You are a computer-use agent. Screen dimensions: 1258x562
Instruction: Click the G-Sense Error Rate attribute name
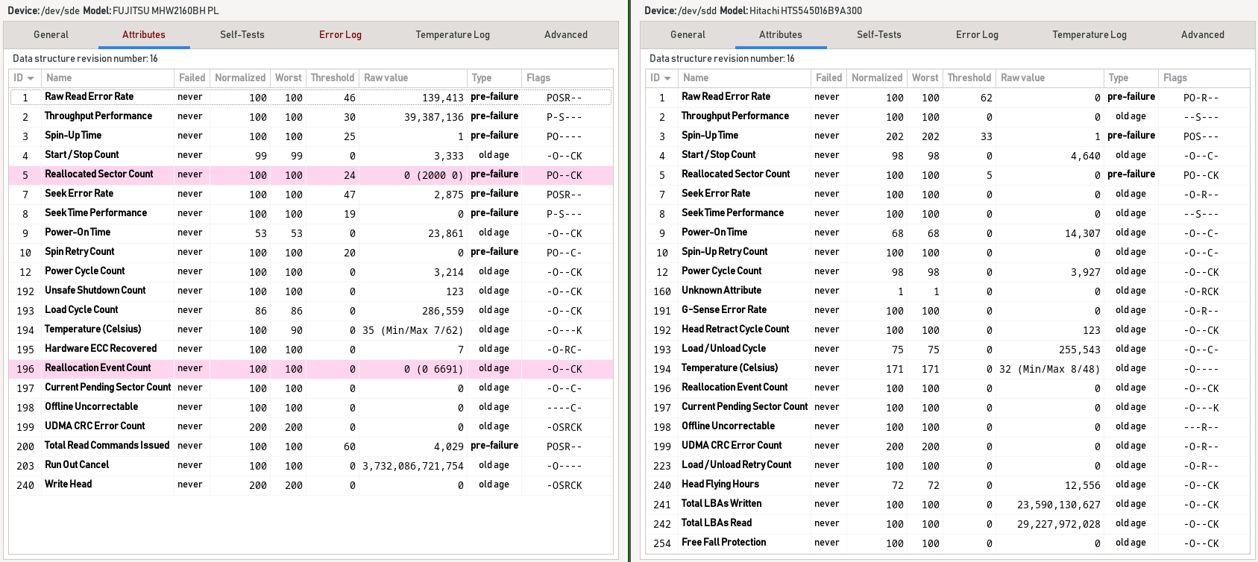tap(724, 310)
